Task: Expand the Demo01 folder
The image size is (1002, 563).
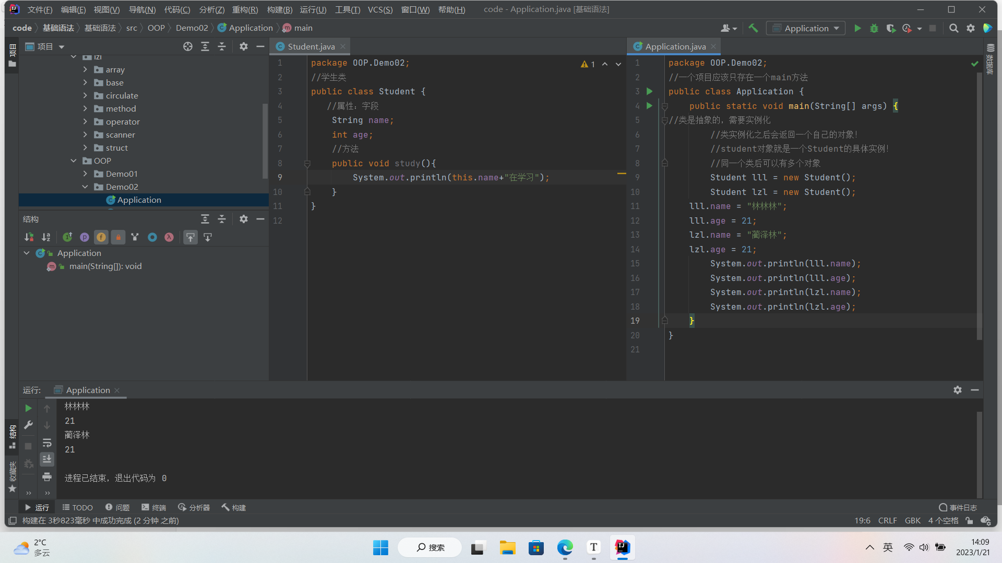Action: click(x=85, y=174)
